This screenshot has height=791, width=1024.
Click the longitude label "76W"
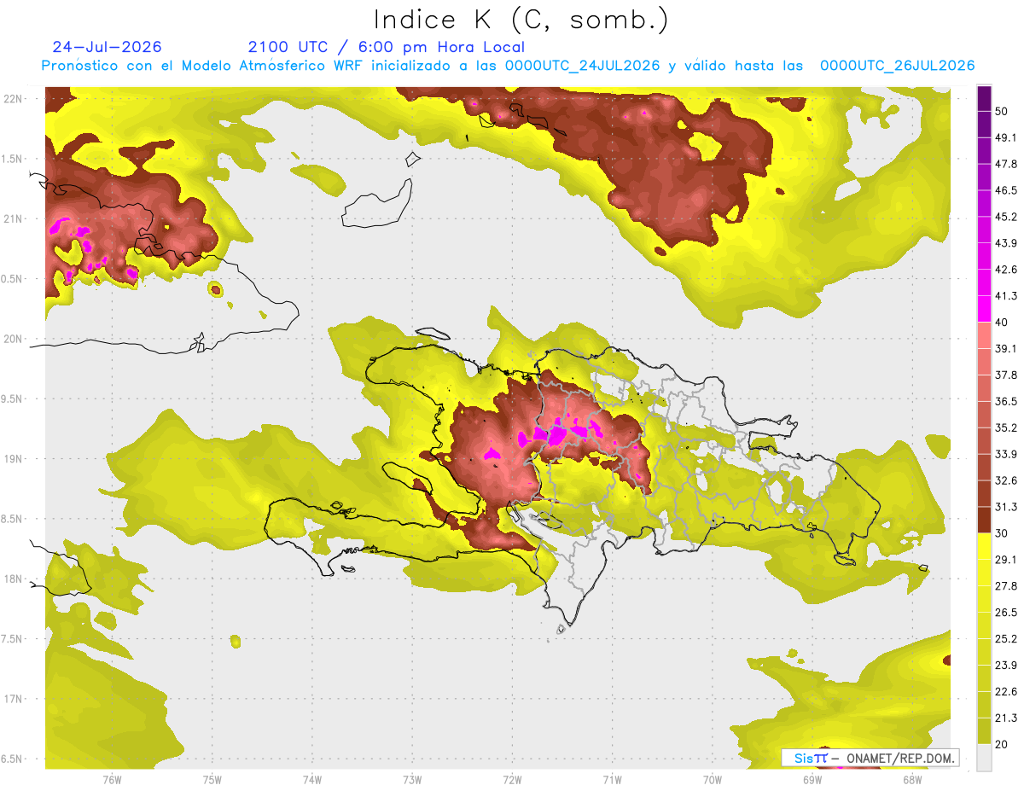point(112,780)
